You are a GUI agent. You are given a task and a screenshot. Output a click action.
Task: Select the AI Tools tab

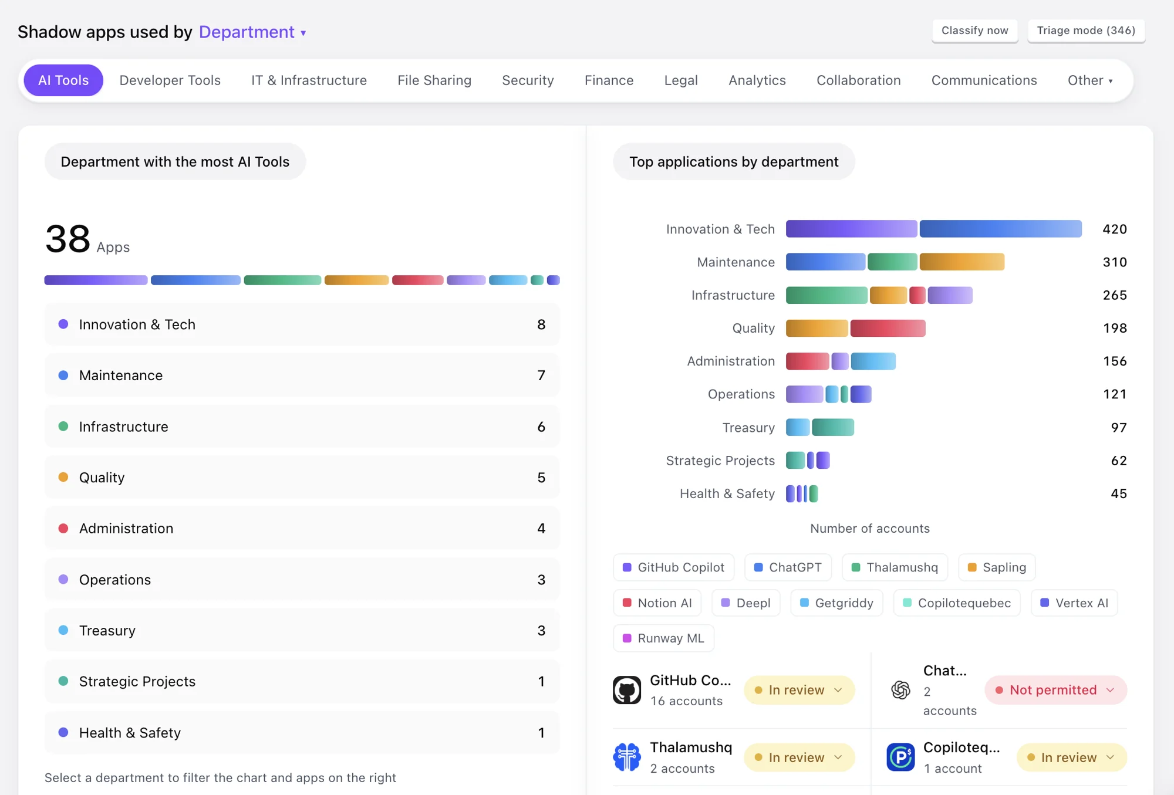click(63, 80)
